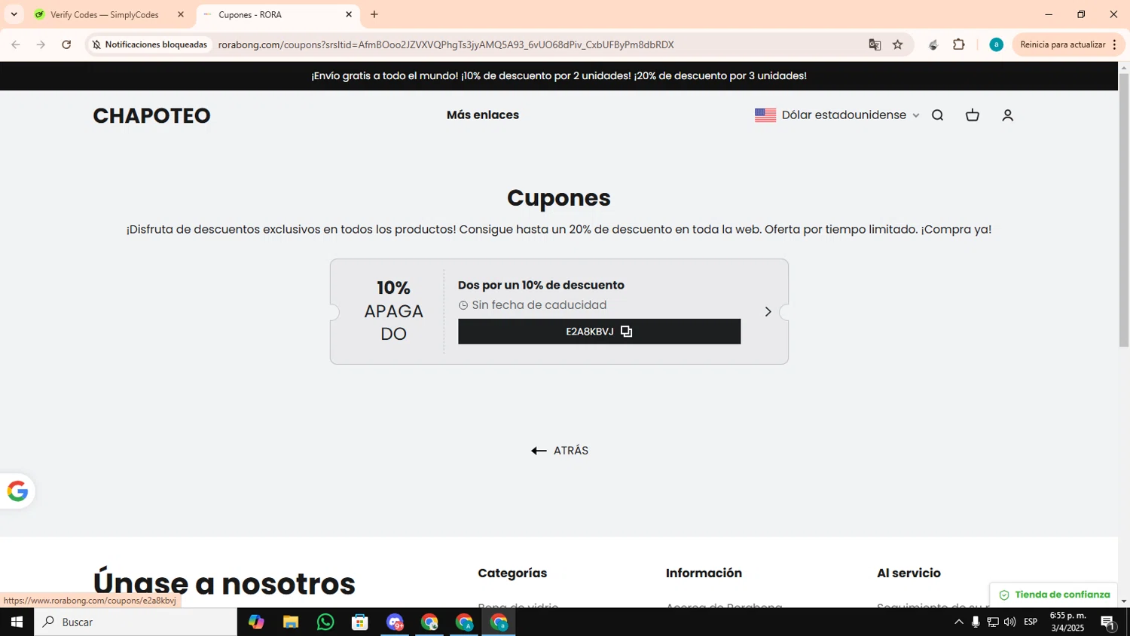Click ESP language indicator
The image size is (1130, 636).
tap(1031, 622)
